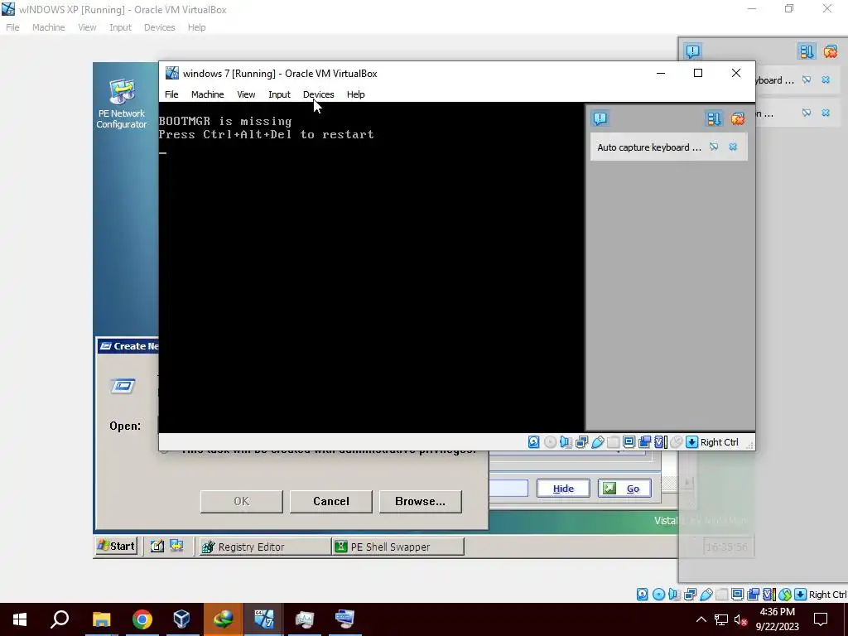Dismiss Auto capture keyboard notification in windows 7 panel
Screen dimensions: 848x636
point(733,147)
